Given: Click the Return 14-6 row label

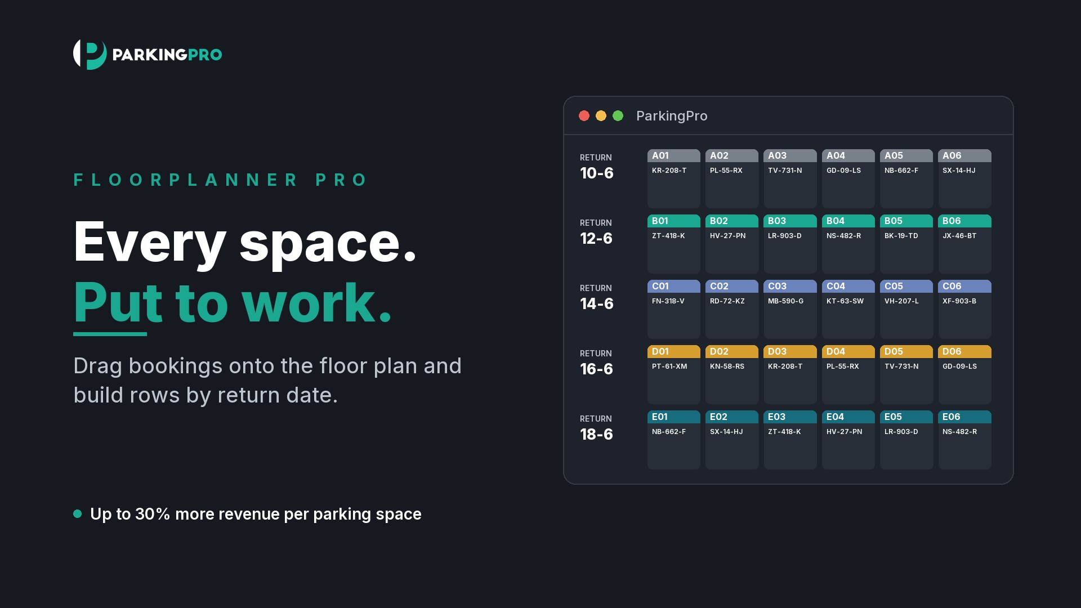Looking at the screenshot, I should [x=597, y=298].
